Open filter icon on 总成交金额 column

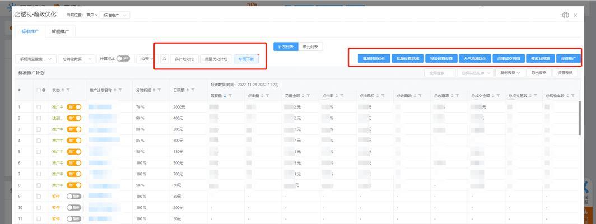pos(499,96)
